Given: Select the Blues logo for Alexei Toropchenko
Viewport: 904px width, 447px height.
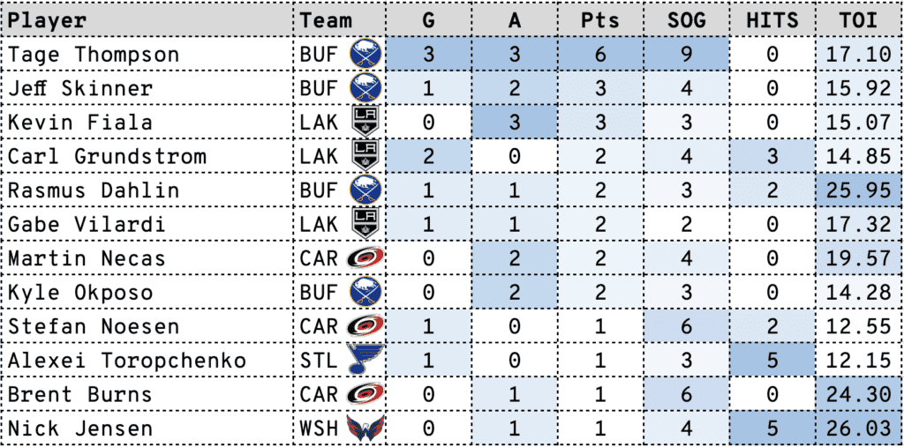Looking at the screenshot, I should (x=365, y=361).
